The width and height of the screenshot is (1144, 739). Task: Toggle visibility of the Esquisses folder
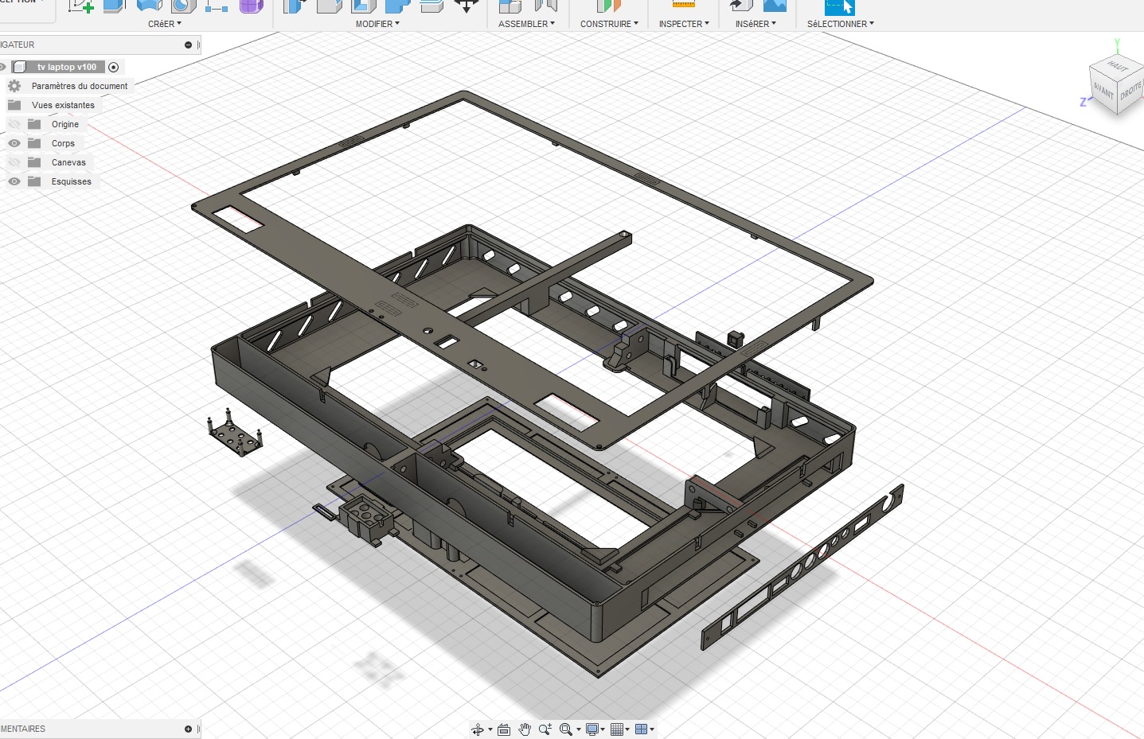[14, 181]
